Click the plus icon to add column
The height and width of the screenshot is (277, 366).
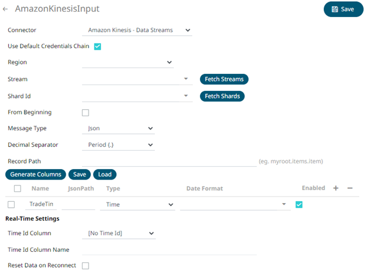[x=336, y=188]
